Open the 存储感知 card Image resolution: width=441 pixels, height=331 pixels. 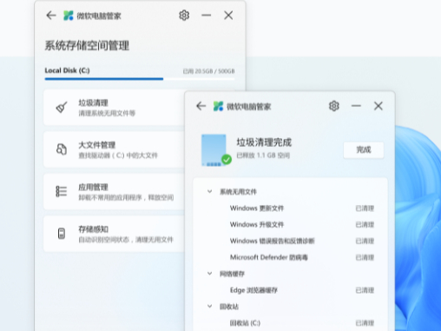pyautogui.click(x=114, y=234)
